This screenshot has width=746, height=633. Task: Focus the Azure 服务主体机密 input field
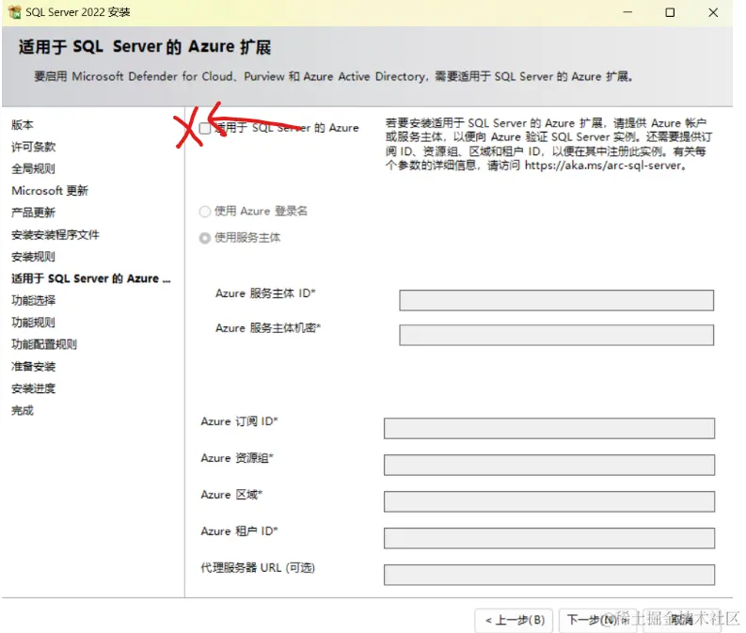556,335
